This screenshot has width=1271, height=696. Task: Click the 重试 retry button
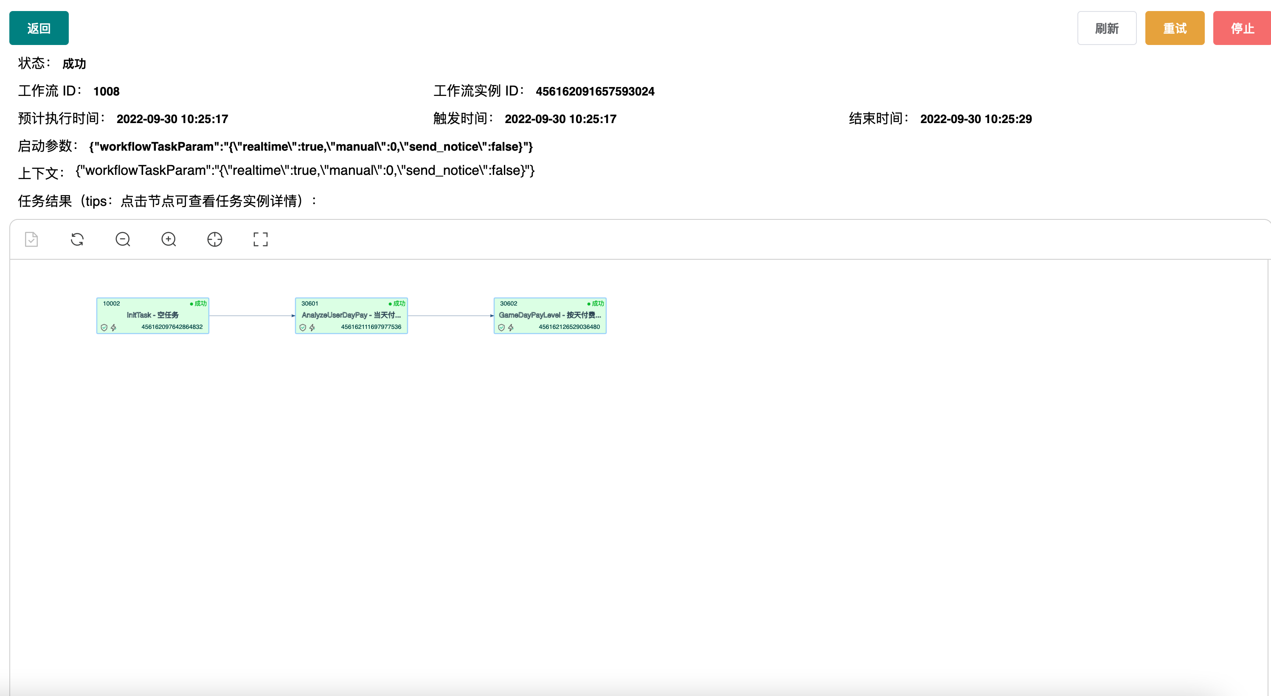coord(1175,28)
